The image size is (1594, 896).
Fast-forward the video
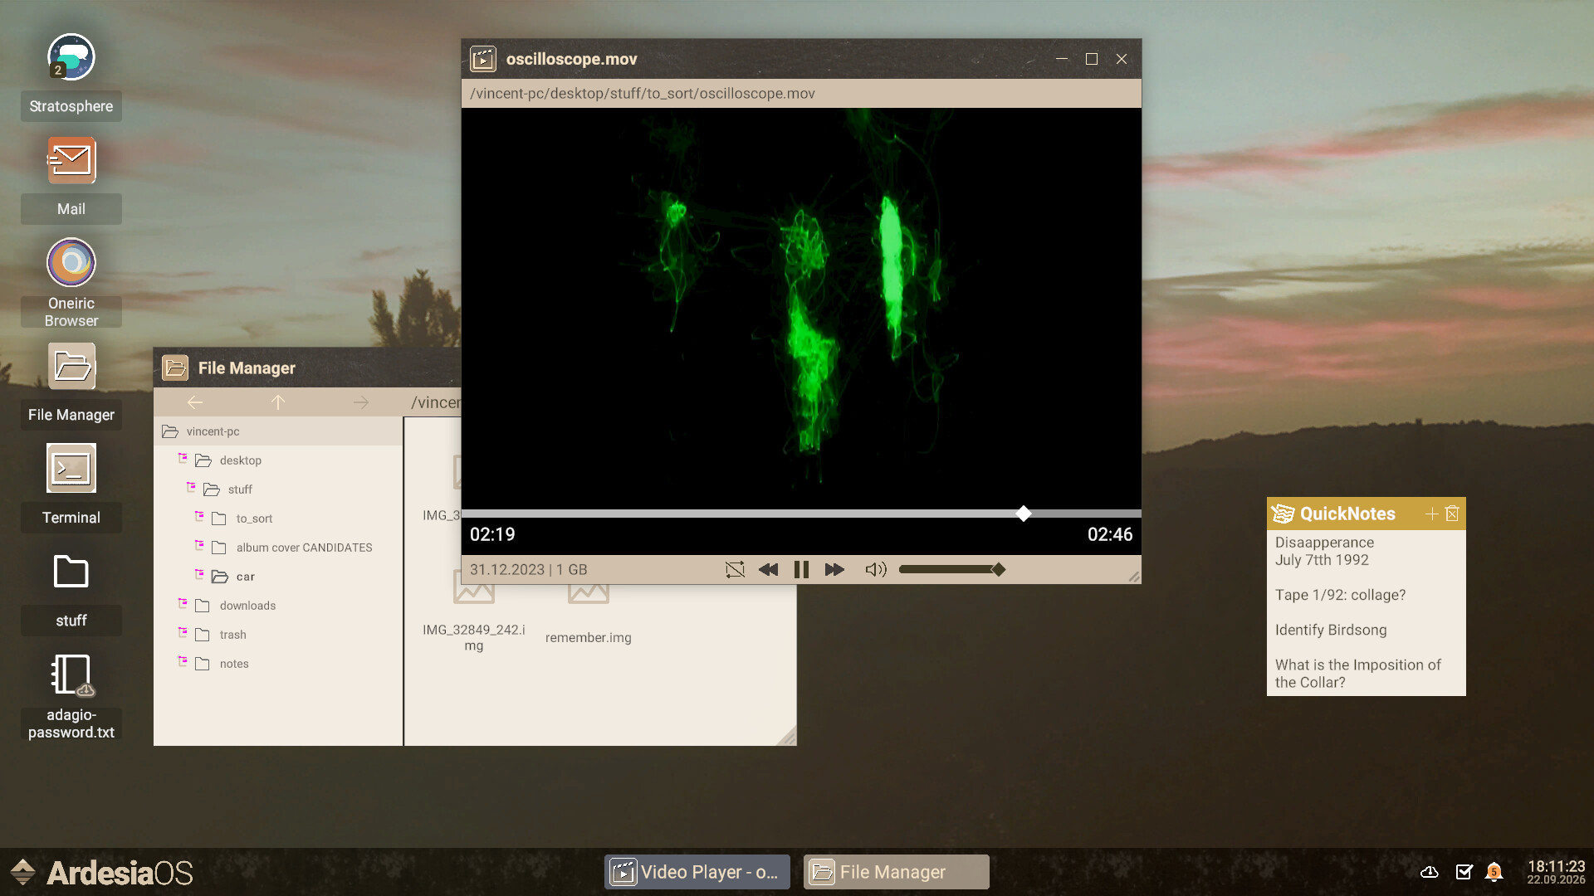click(834, 569)
